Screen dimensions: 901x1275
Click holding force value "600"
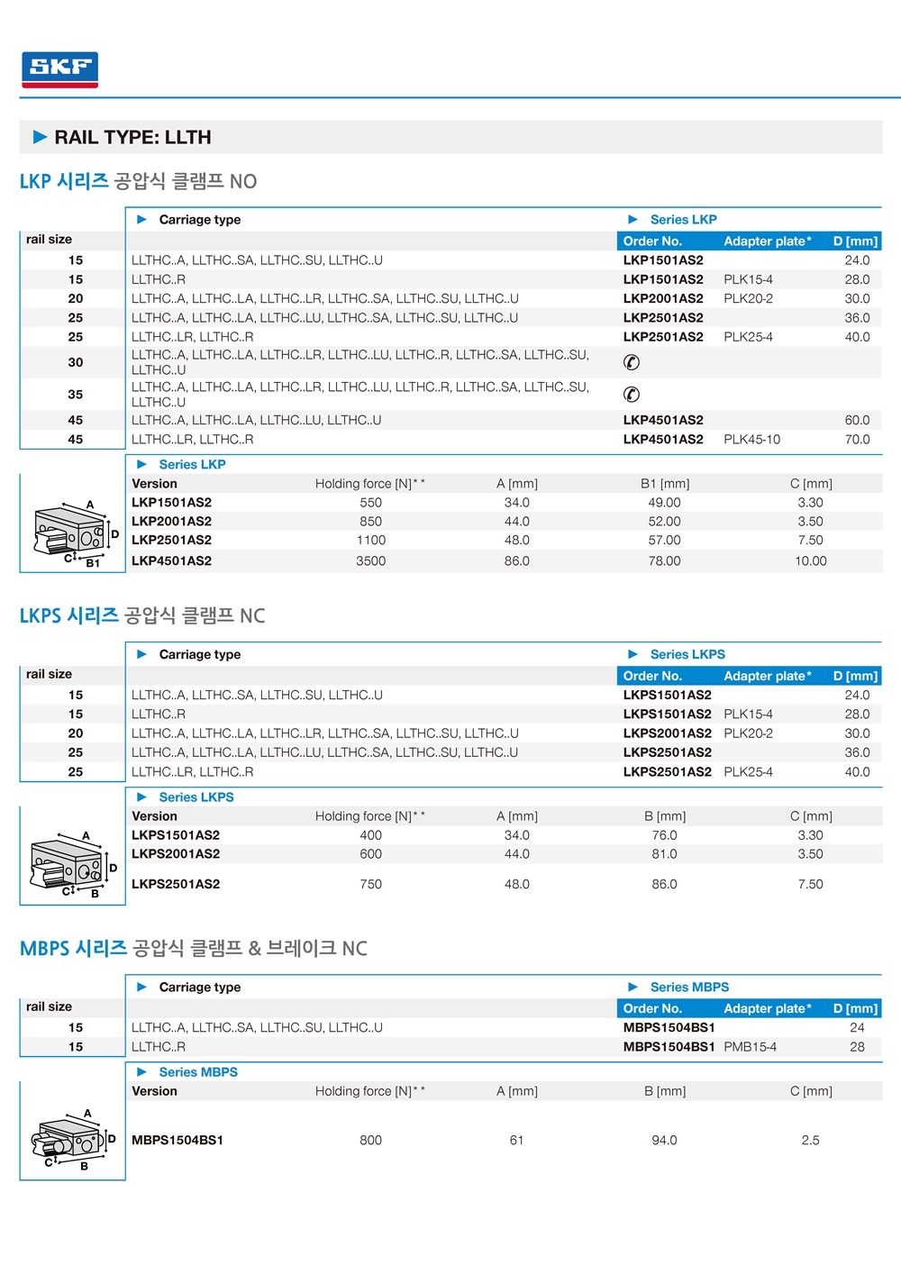point(370,854)
